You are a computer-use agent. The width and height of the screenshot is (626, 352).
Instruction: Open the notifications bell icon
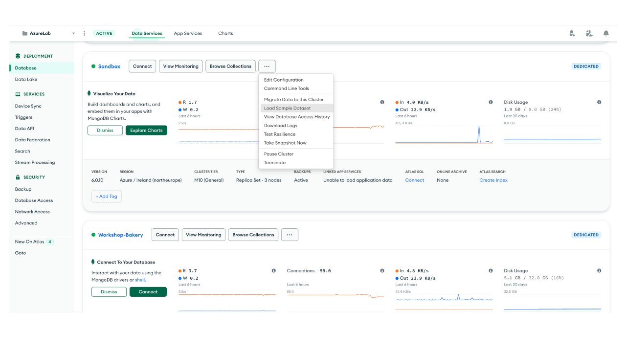pos(606,33)
